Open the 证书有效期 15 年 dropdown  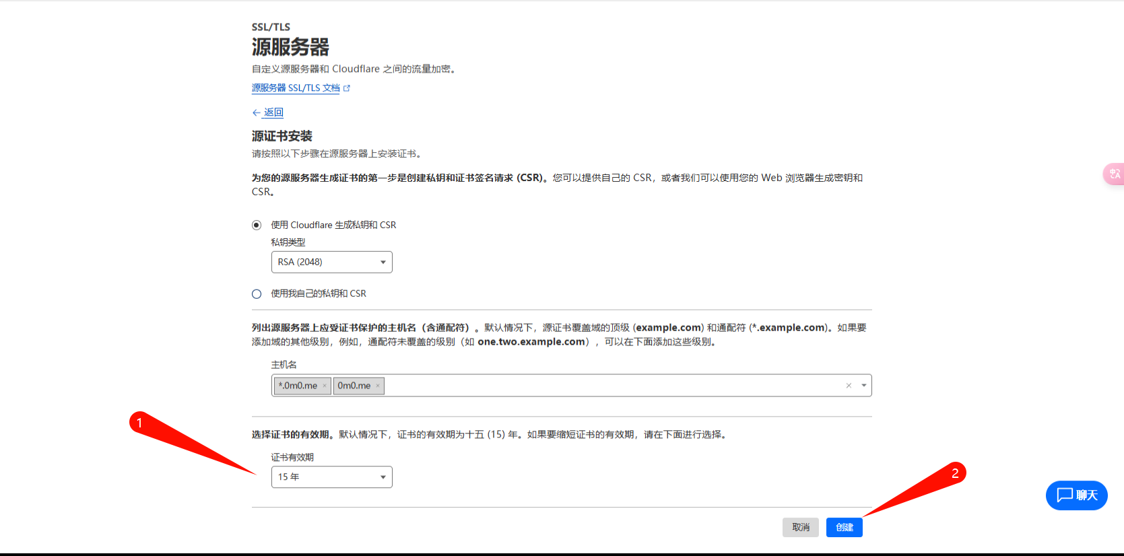click(331, 477)
